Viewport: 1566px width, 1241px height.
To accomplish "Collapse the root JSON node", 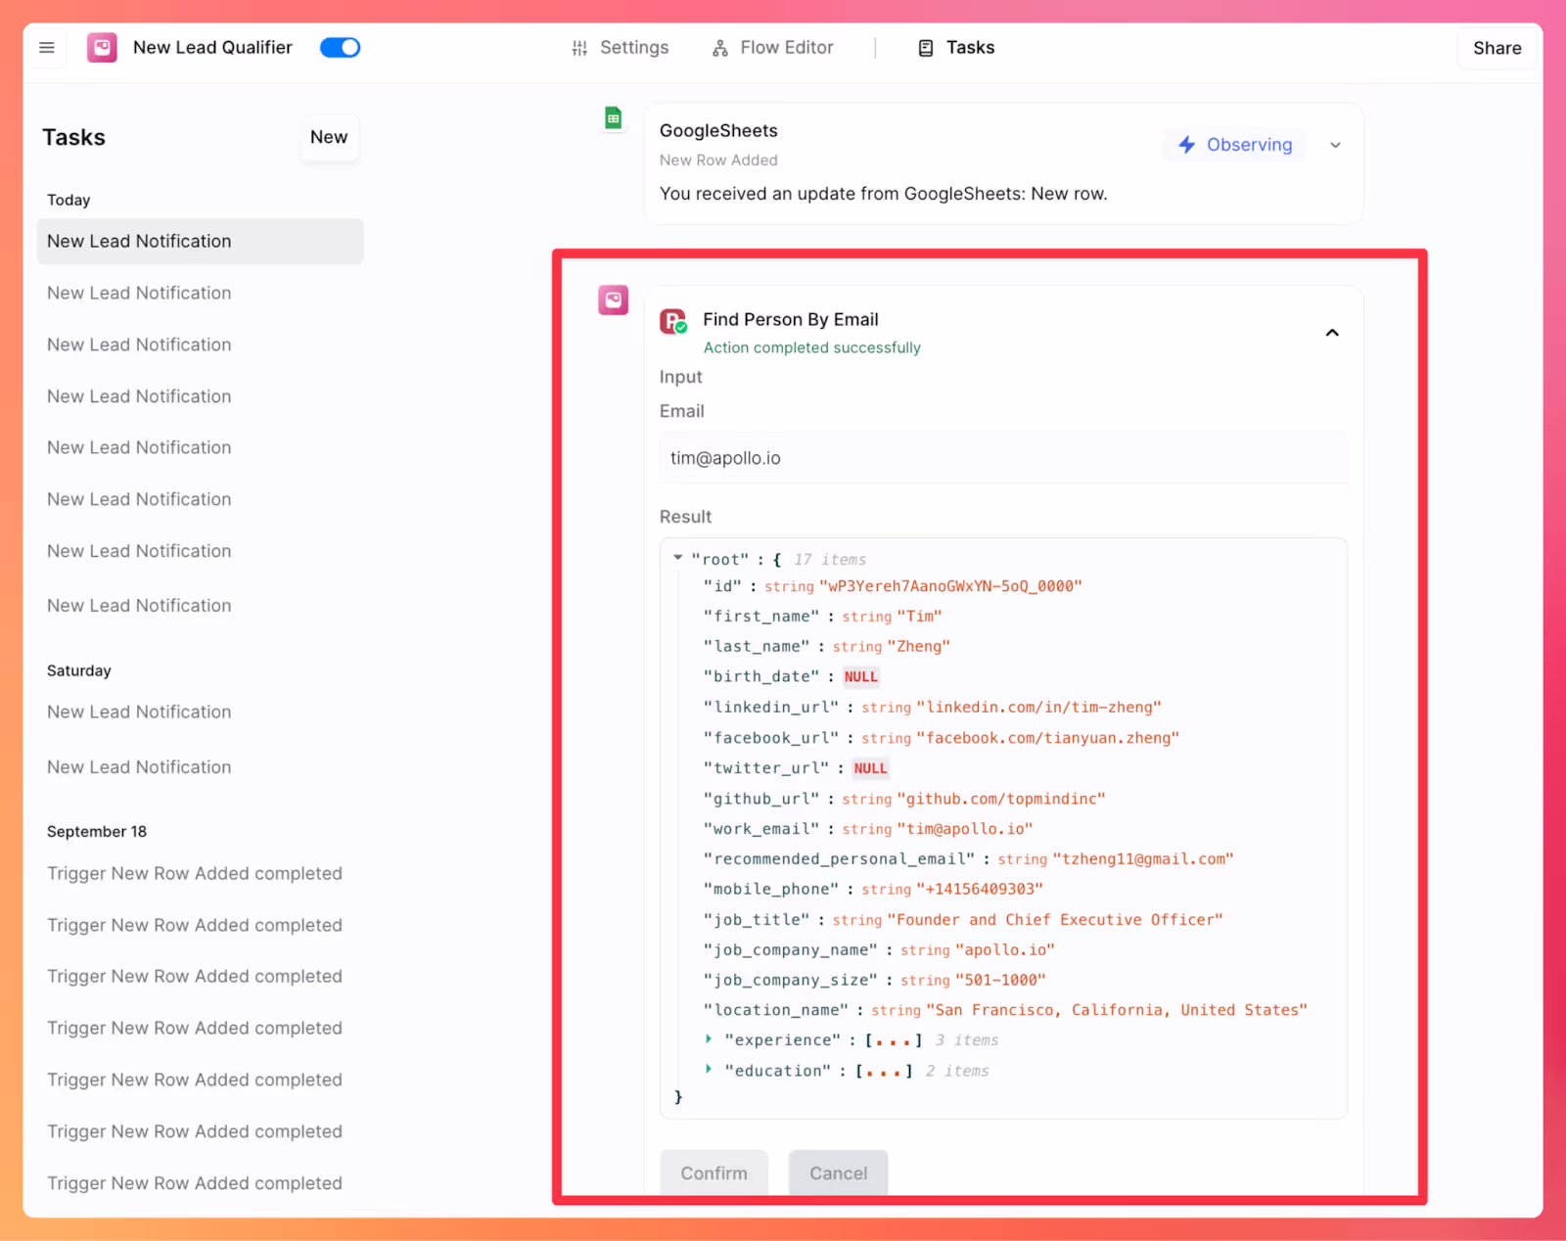I will coord(677,558).
